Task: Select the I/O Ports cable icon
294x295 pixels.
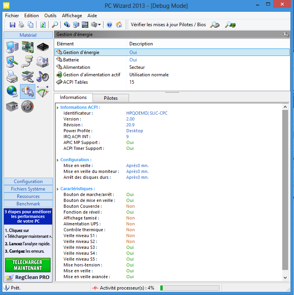Action: point(27,62)
